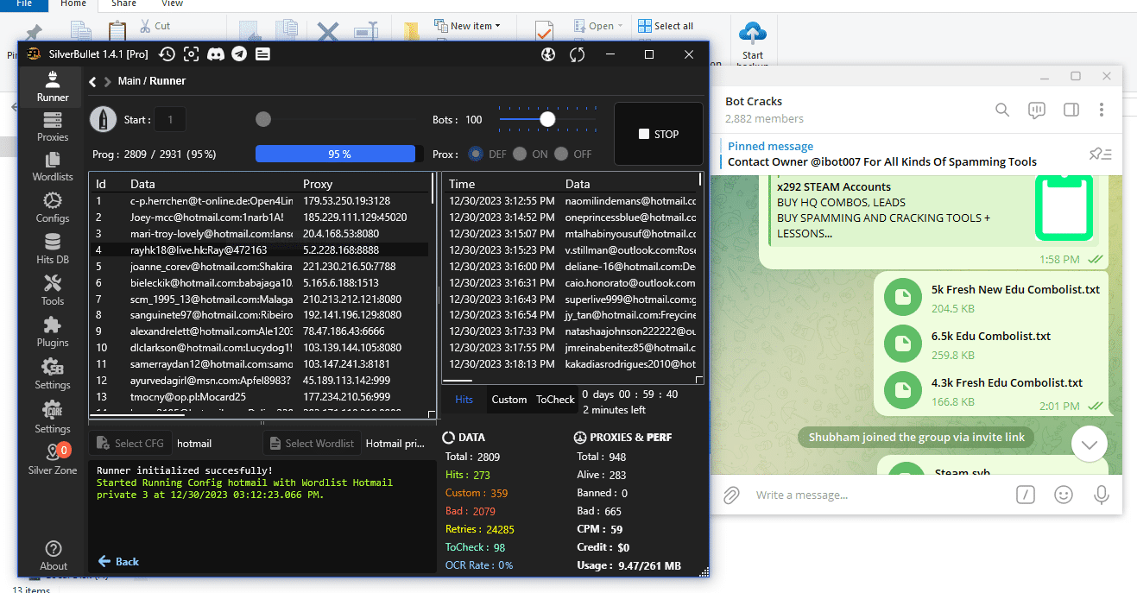1137x593 pixels.
Task: Open the View ribbon tab
Action: click(172, 3)
